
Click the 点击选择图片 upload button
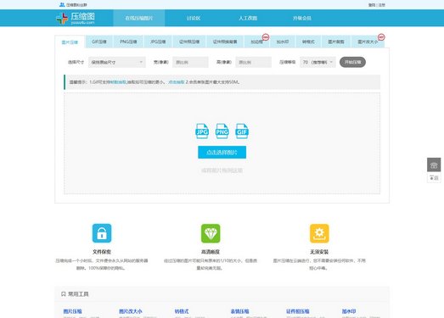[222, 152]
